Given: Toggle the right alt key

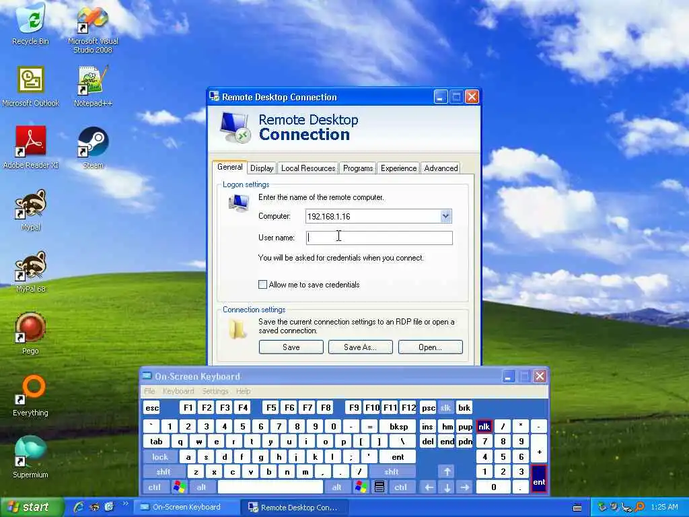Looking at the screenshot, I should (x=337, y=487).
